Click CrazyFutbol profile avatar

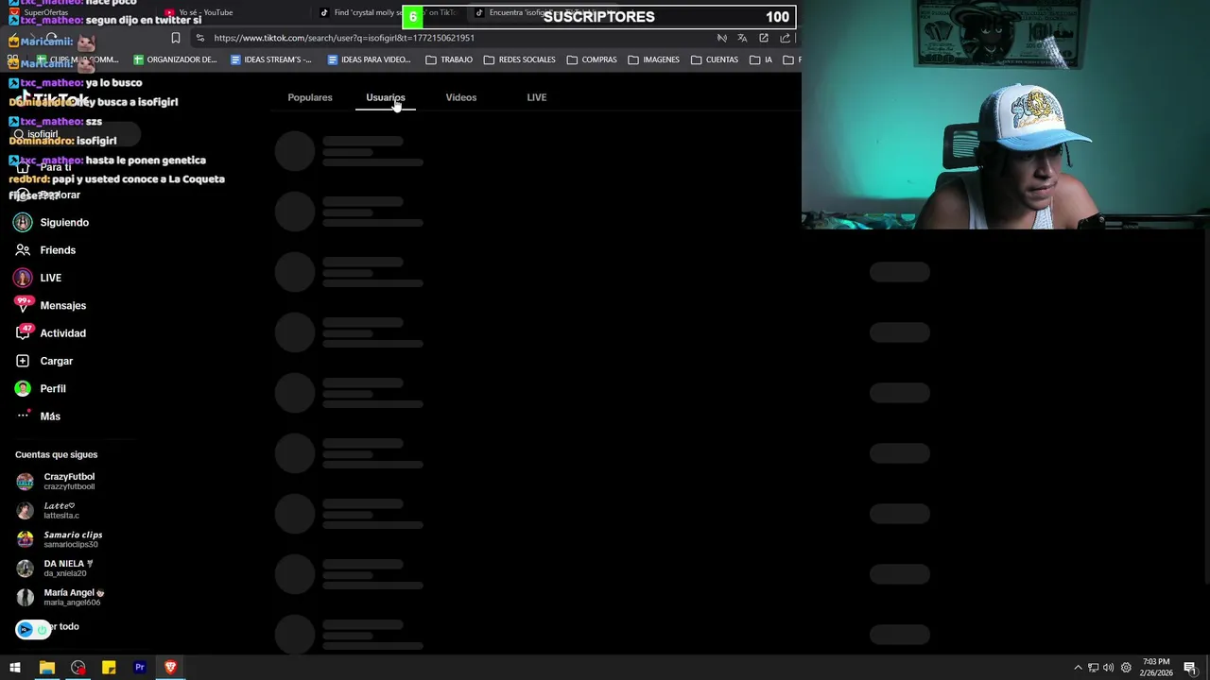coord(25,482)
